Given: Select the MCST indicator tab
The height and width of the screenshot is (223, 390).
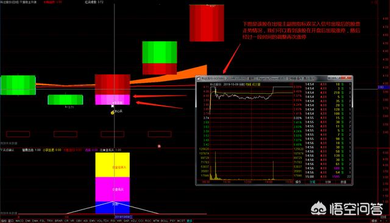Looking at the screenshot, I should pyautogui.click(x=181, y=221).
